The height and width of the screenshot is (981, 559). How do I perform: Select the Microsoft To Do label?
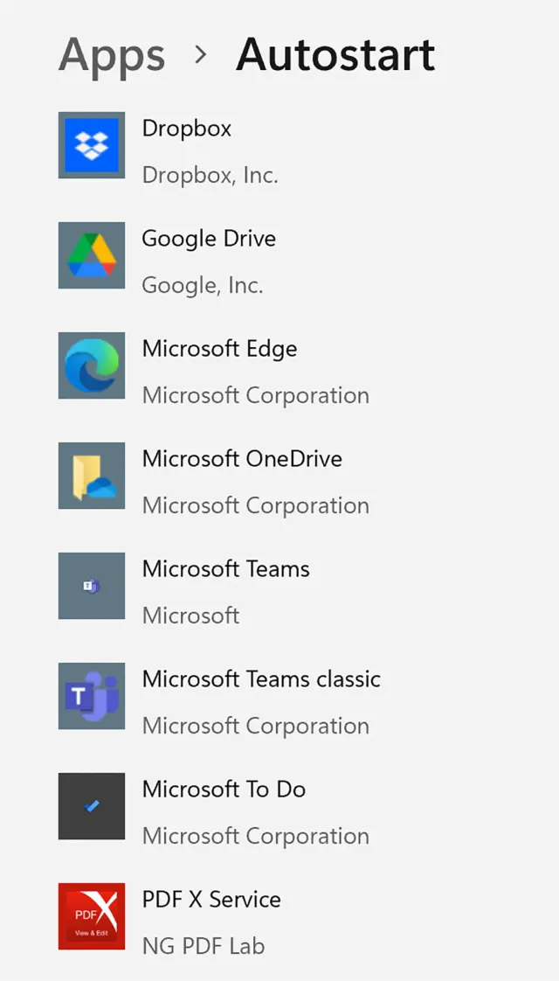point(224,790)
